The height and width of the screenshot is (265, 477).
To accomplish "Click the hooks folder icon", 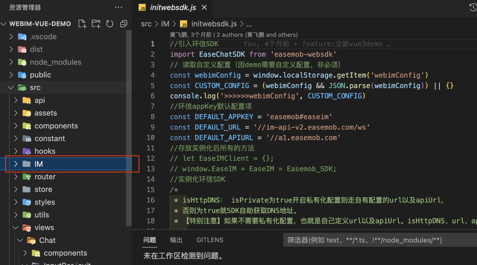I will click(27, 151).
